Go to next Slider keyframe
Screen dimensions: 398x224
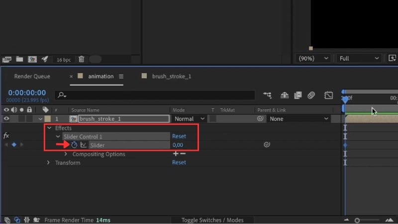21,144
